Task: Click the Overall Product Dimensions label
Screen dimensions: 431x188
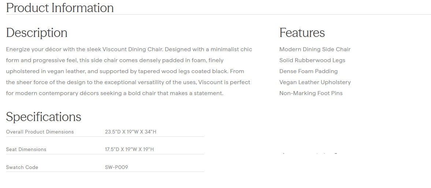Action: [40, 132]
